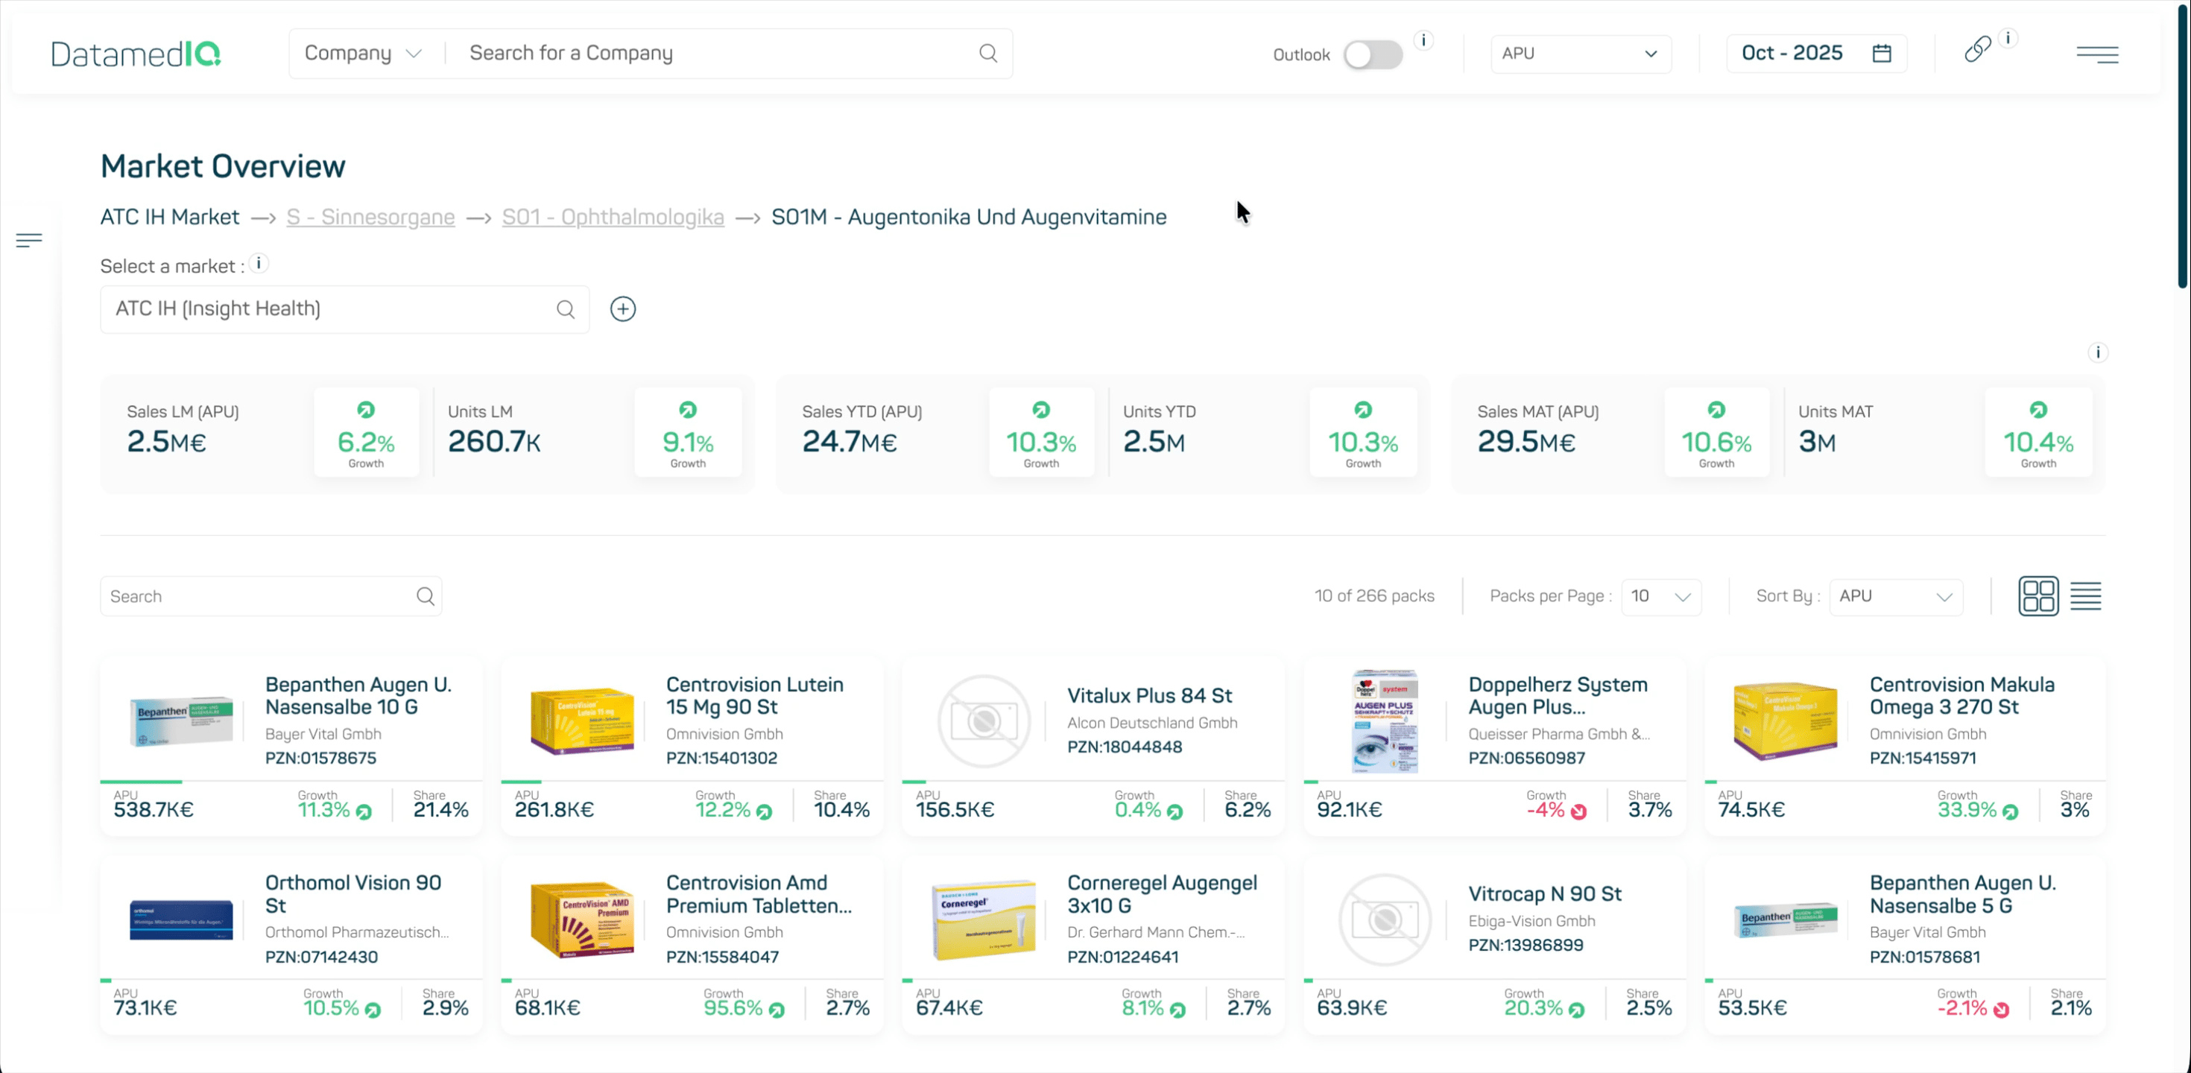The image size is (2191, 1073).
Task: Switch to list view layout icon
Action: point(2085,596)
